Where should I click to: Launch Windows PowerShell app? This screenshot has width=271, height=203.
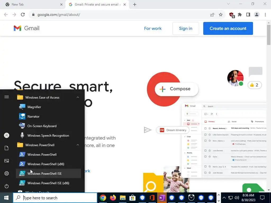pyautogui.click(x=48, y=154)
